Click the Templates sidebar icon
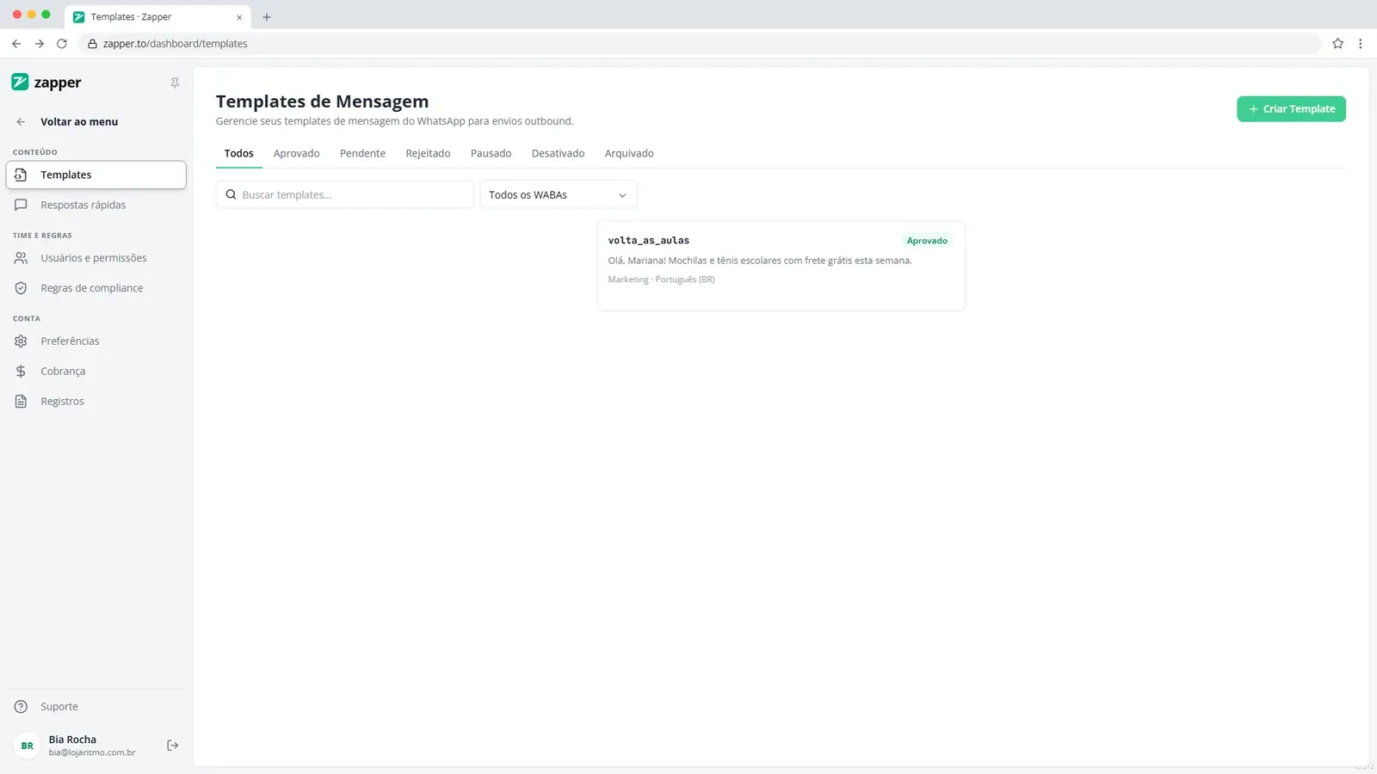The height and width of the screenshot is (774, 1377). coord(21,175)
